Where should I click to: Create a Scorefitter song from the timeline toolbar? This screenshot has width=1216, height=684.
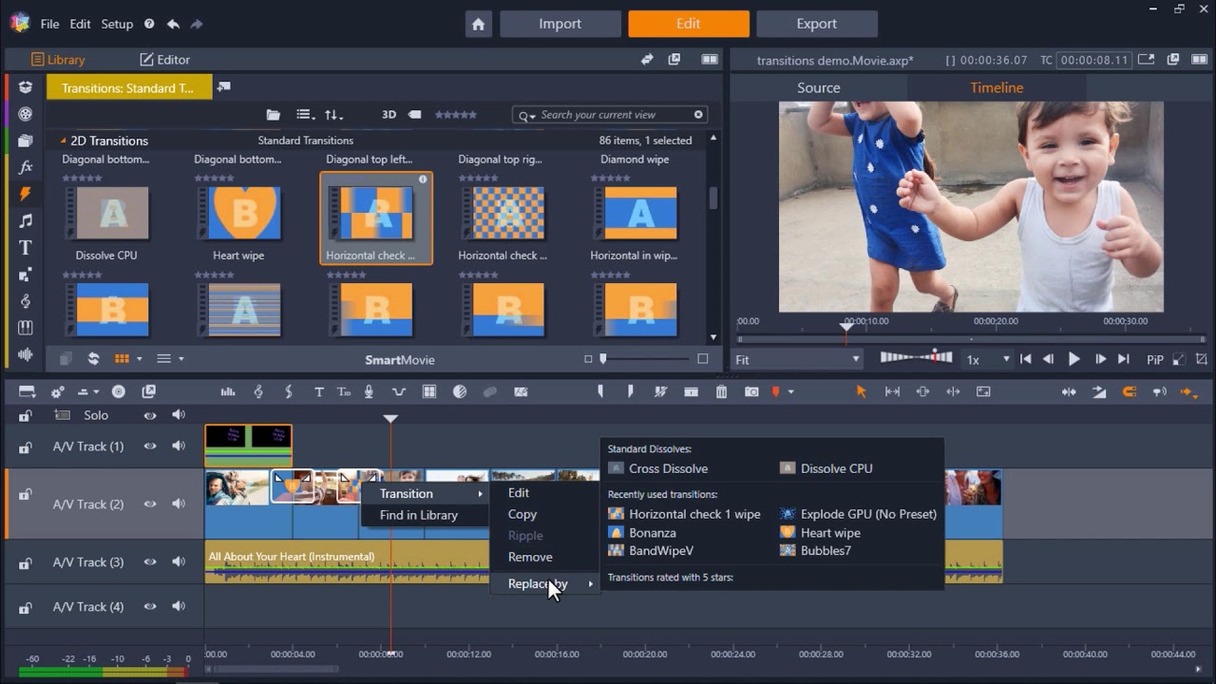pos(258,391)
